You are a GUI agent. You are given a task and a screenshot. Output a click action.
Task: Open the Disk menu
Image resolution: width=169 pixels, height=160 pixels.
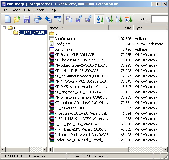(x=27, y=10)
